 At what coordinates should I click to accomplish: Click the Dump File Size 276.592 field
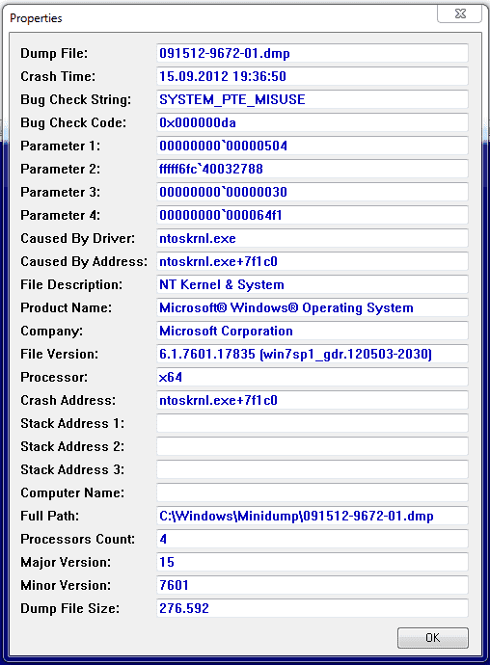(313, 608)
